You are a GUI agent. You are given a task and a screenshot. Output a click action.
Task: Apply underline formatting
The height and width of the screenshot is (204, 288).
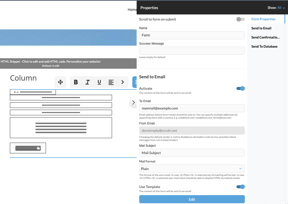[99, 82]
